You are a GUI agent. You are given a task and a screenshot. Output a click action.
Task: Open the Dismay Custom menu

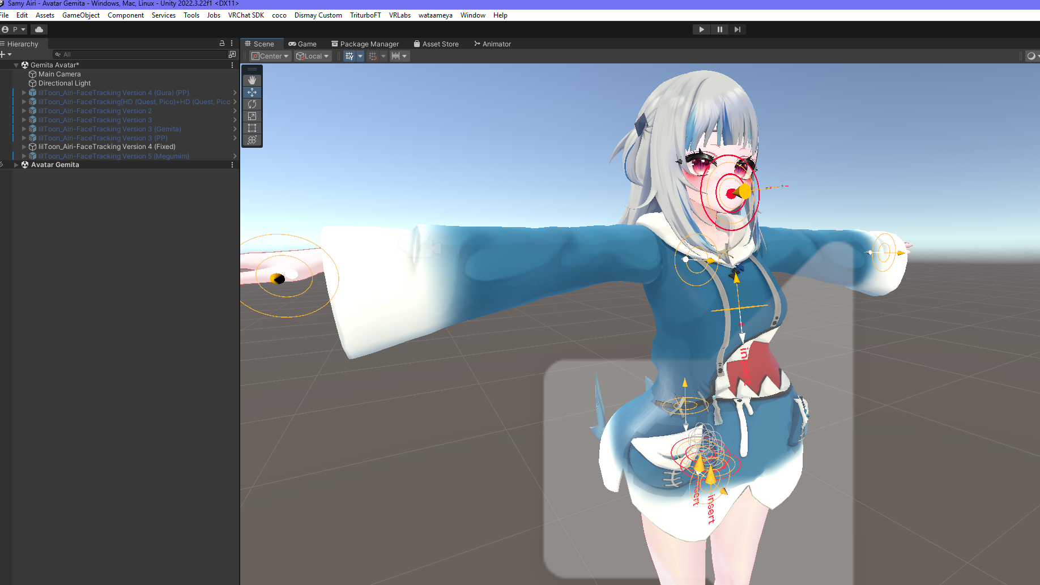[318, 15]
